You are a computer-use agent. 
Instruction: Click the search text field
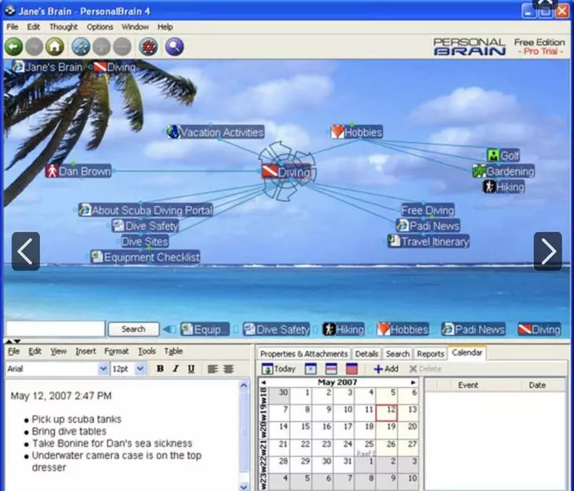pos(55,329)
